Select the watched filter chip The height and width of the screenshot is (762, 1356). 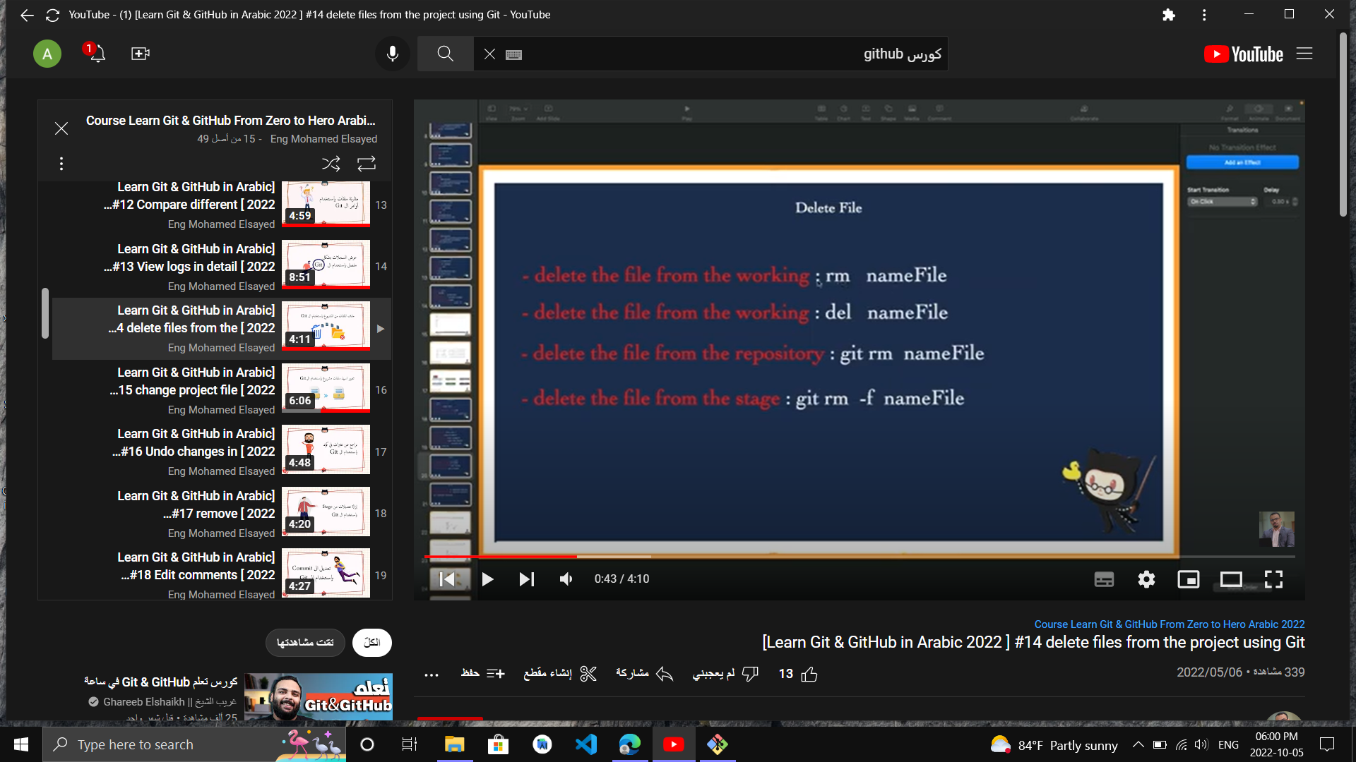tap(305, 643)
